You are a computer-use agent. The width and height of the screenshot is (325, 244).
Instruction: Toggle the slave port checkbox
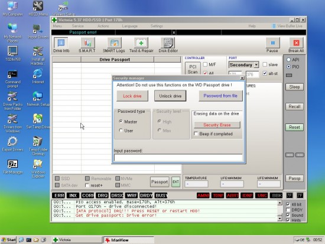click(x=265, y=64)
